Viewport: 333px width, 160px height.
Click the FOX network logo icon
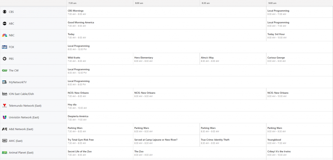point(5,47)
